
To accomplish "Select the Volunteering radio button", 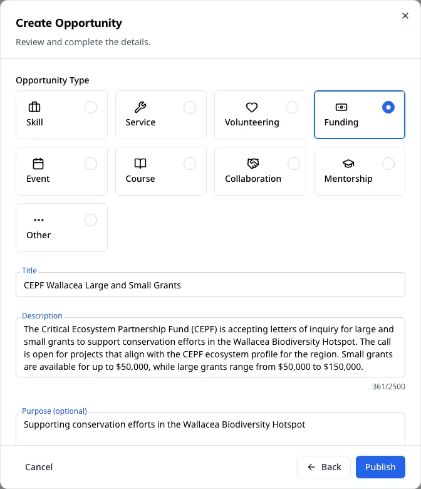I will [292, 107].
